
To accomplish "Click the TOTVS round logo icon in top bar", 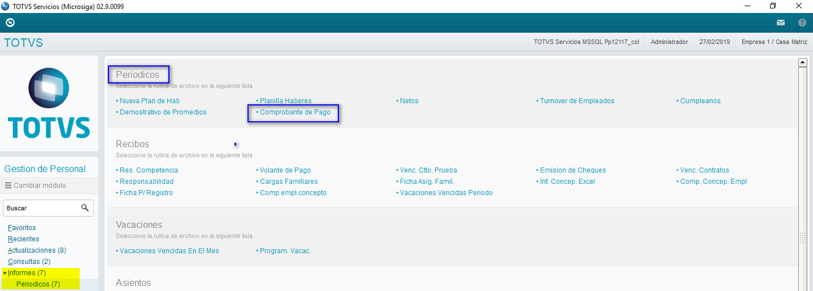I will 10,23.
